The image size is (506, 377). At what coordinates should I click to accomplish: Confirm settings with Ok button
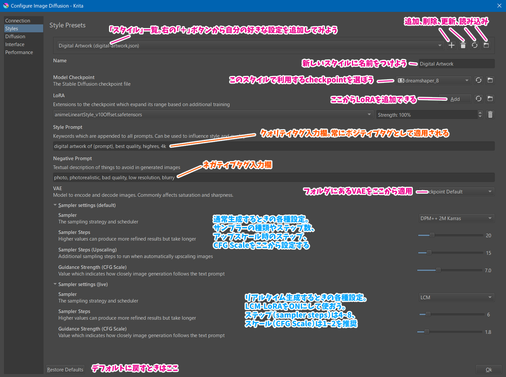(489, 369)
